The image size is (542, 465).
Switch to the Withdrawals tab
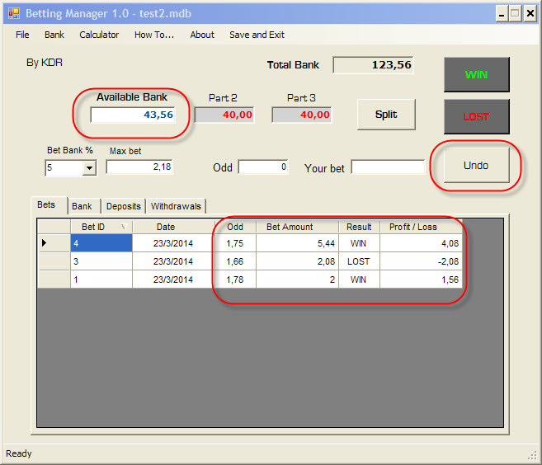tap(176, 206)
